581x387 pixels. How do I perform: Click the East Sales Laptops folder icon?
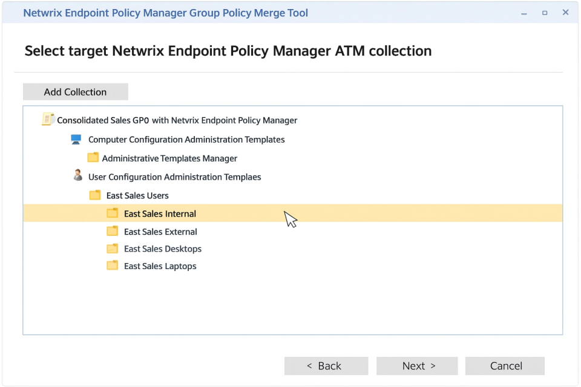pos(113,265)
